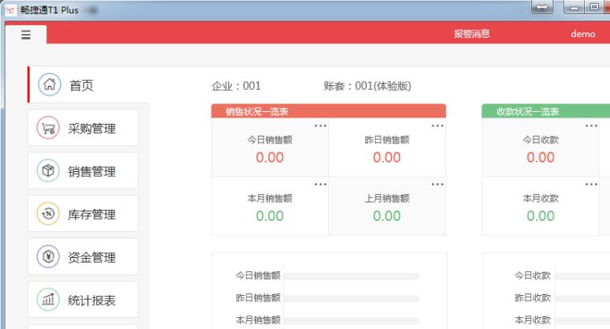
Task: Click the box icon for 销售管理
Action: pos(49,171)
